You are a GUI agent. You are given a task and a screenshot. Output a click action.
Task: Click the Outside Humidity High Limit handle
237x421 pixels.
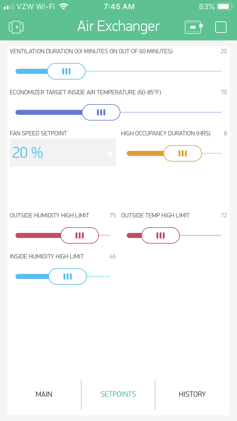(x=80, y=235)
